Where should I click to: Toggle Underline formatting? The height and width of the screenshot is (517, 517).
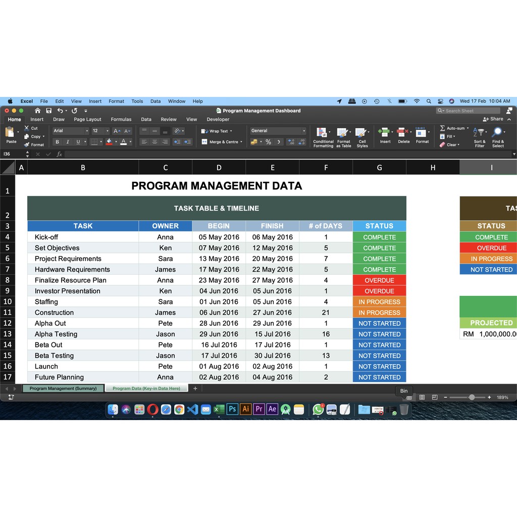pos(78,142)
